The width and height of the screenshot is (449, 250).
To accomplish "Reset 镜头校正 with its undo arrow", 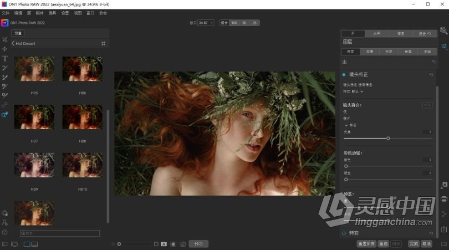I will [431, 75].
